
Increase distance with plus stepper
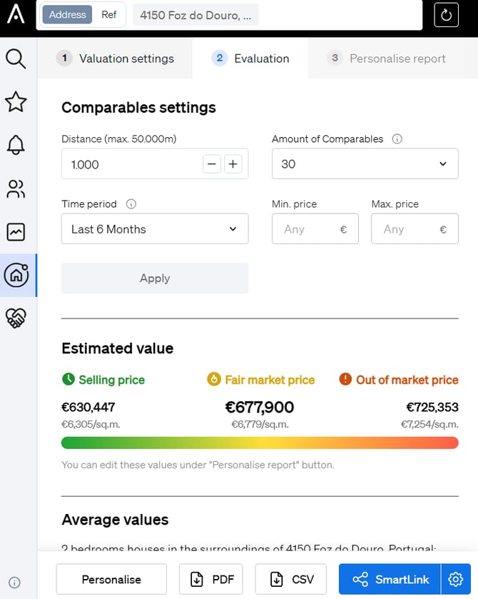point(233,164)
